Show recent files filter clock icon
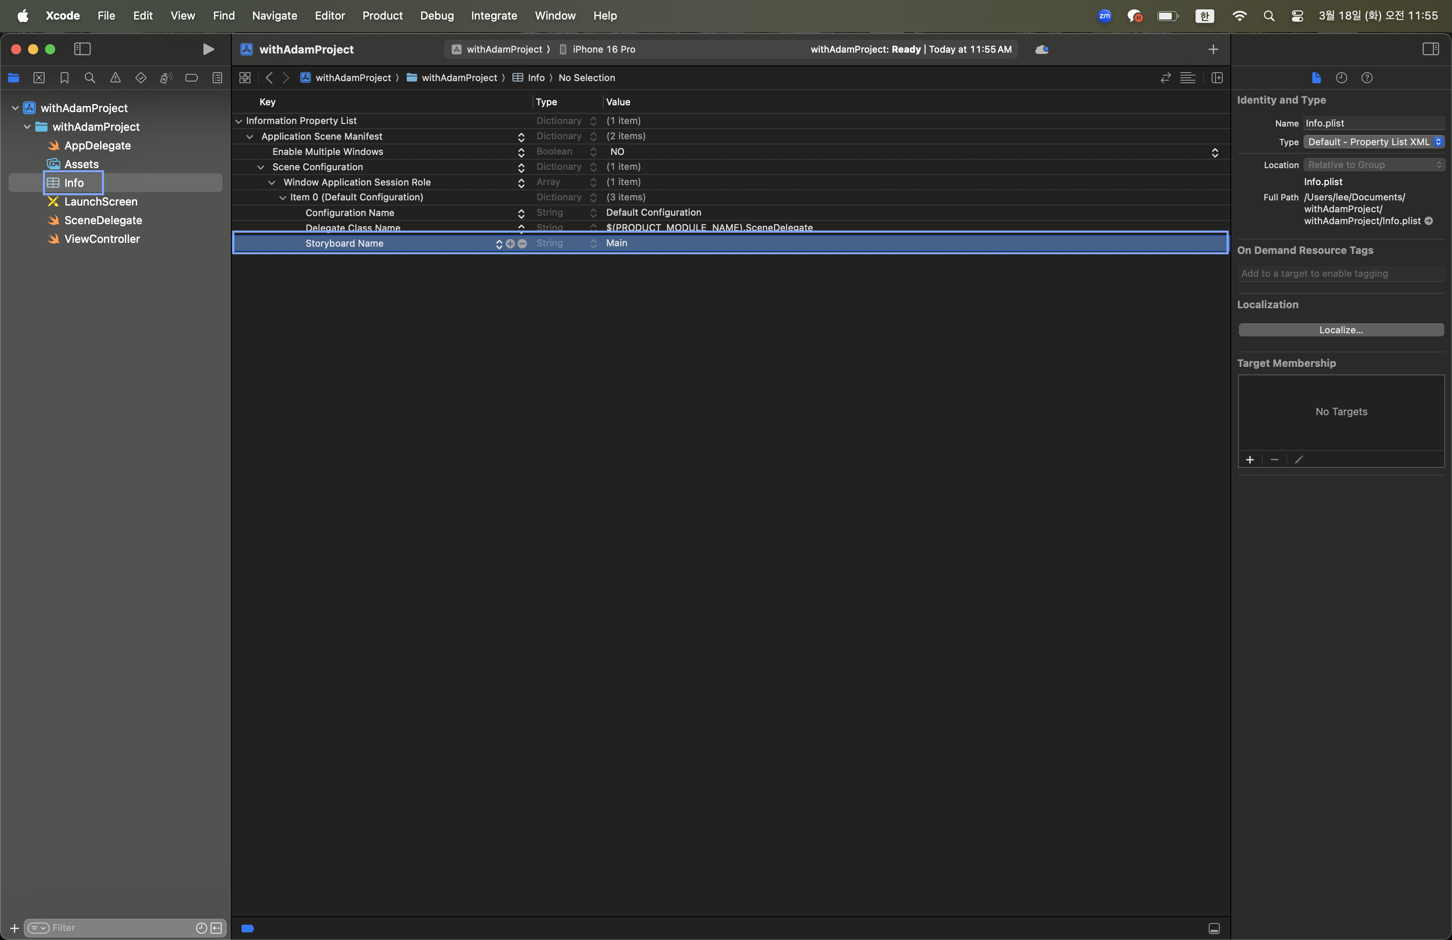 [201, 928]
